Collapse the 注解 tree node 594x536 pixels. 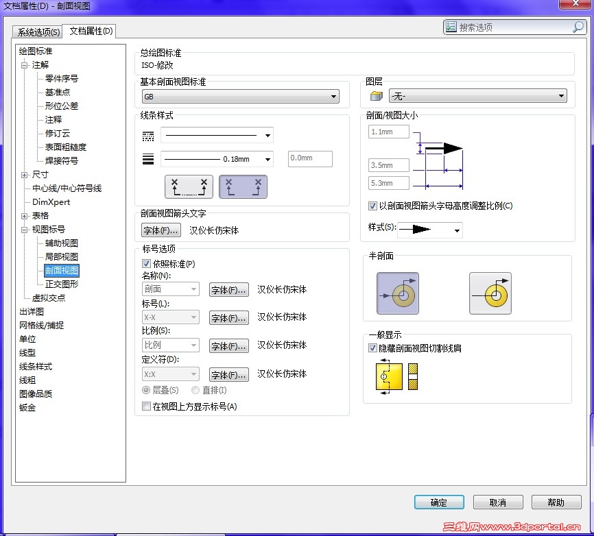24,65
